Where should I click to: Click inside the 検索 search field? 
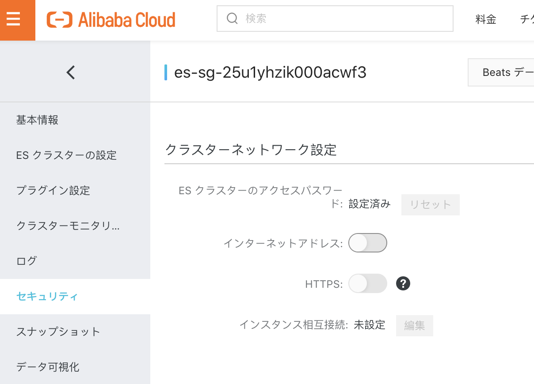pos(335,19)
